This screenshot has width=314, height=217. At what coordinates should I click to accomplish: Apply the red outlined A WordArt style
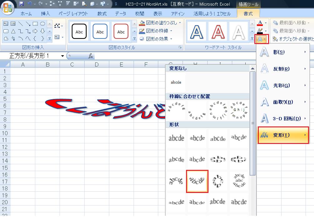pyautogui.click(x=218, y=32)
